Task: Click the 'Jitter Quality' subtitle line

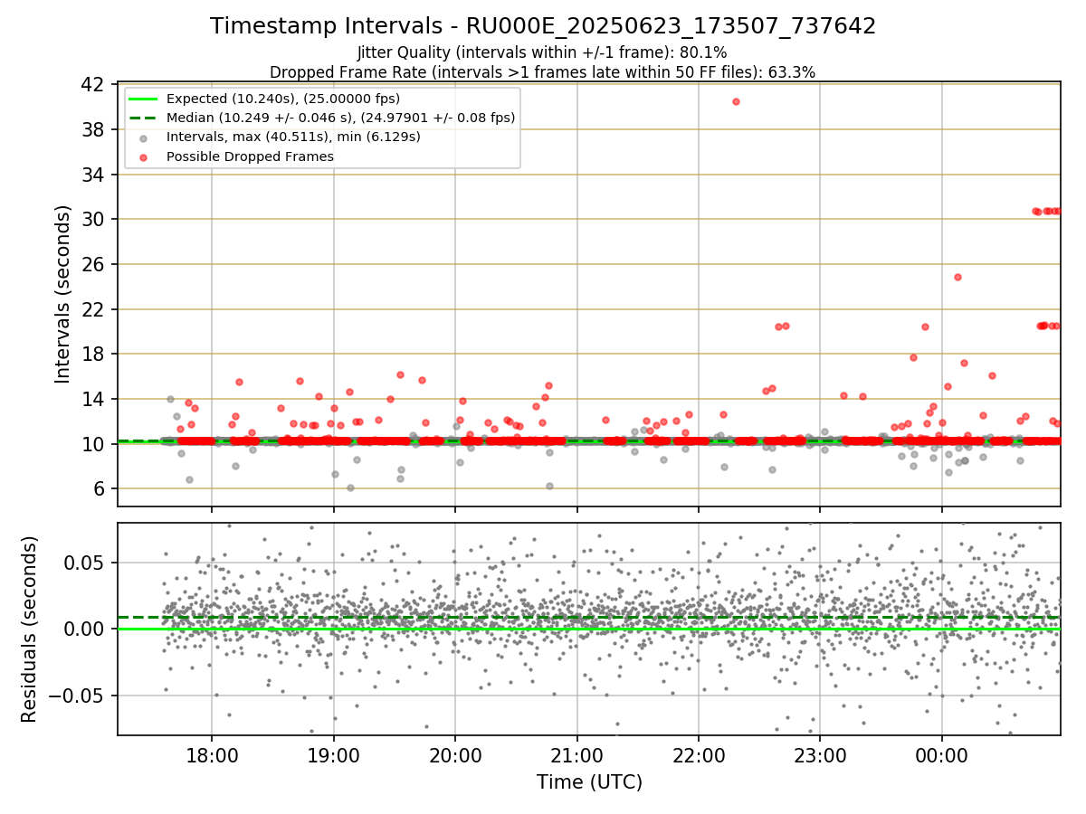Action: 542,52
